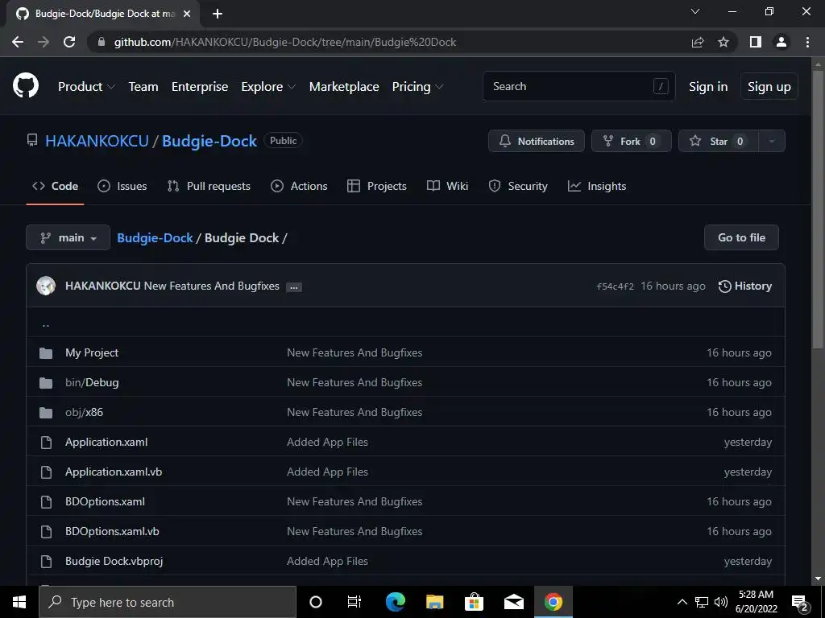Click the Notifications button
825x618 pixels.
point(536,141)
